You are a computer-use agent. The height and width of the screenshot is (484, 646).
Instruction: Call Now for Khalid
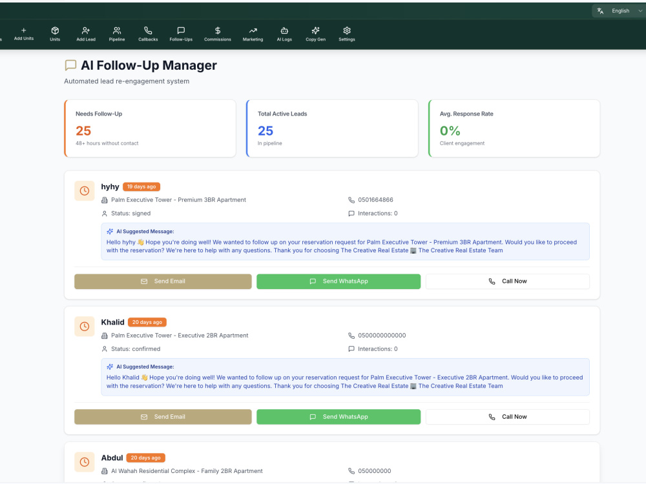click(x=508, y=417)
